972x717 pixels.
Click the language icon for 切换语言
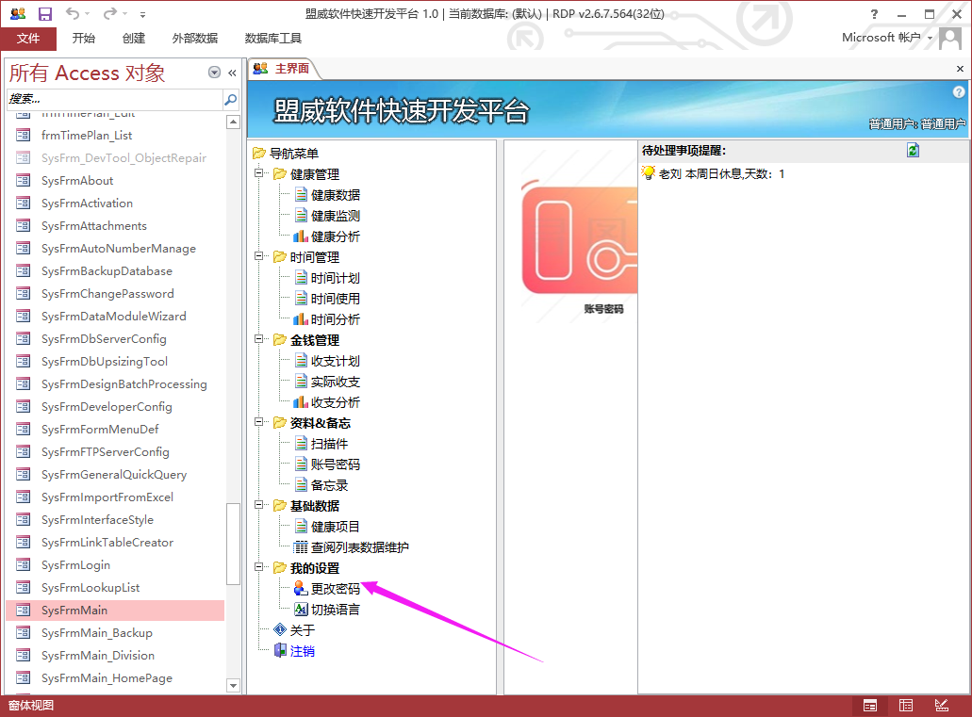tap(301, 610)
